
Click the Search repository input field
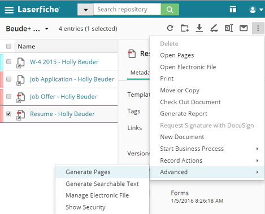tap(127, 10)
